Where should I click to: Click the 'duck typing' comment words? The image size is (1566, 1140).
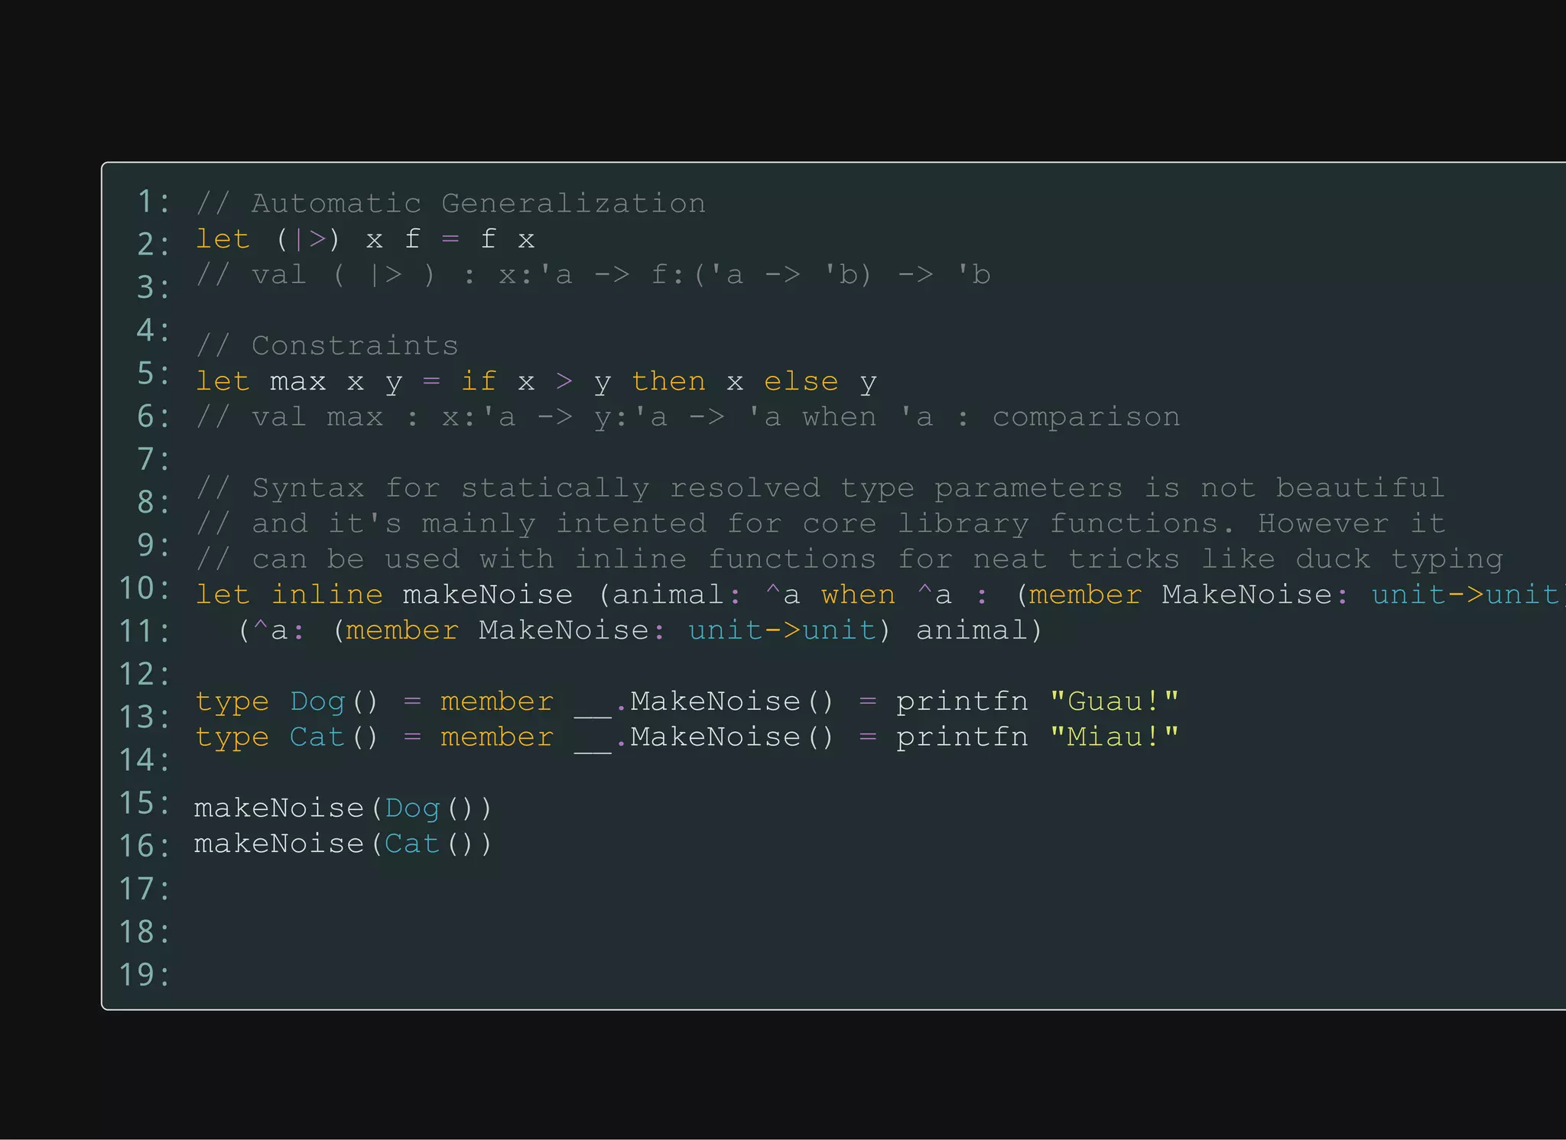pyautogui.click(x=1399, y=559)
